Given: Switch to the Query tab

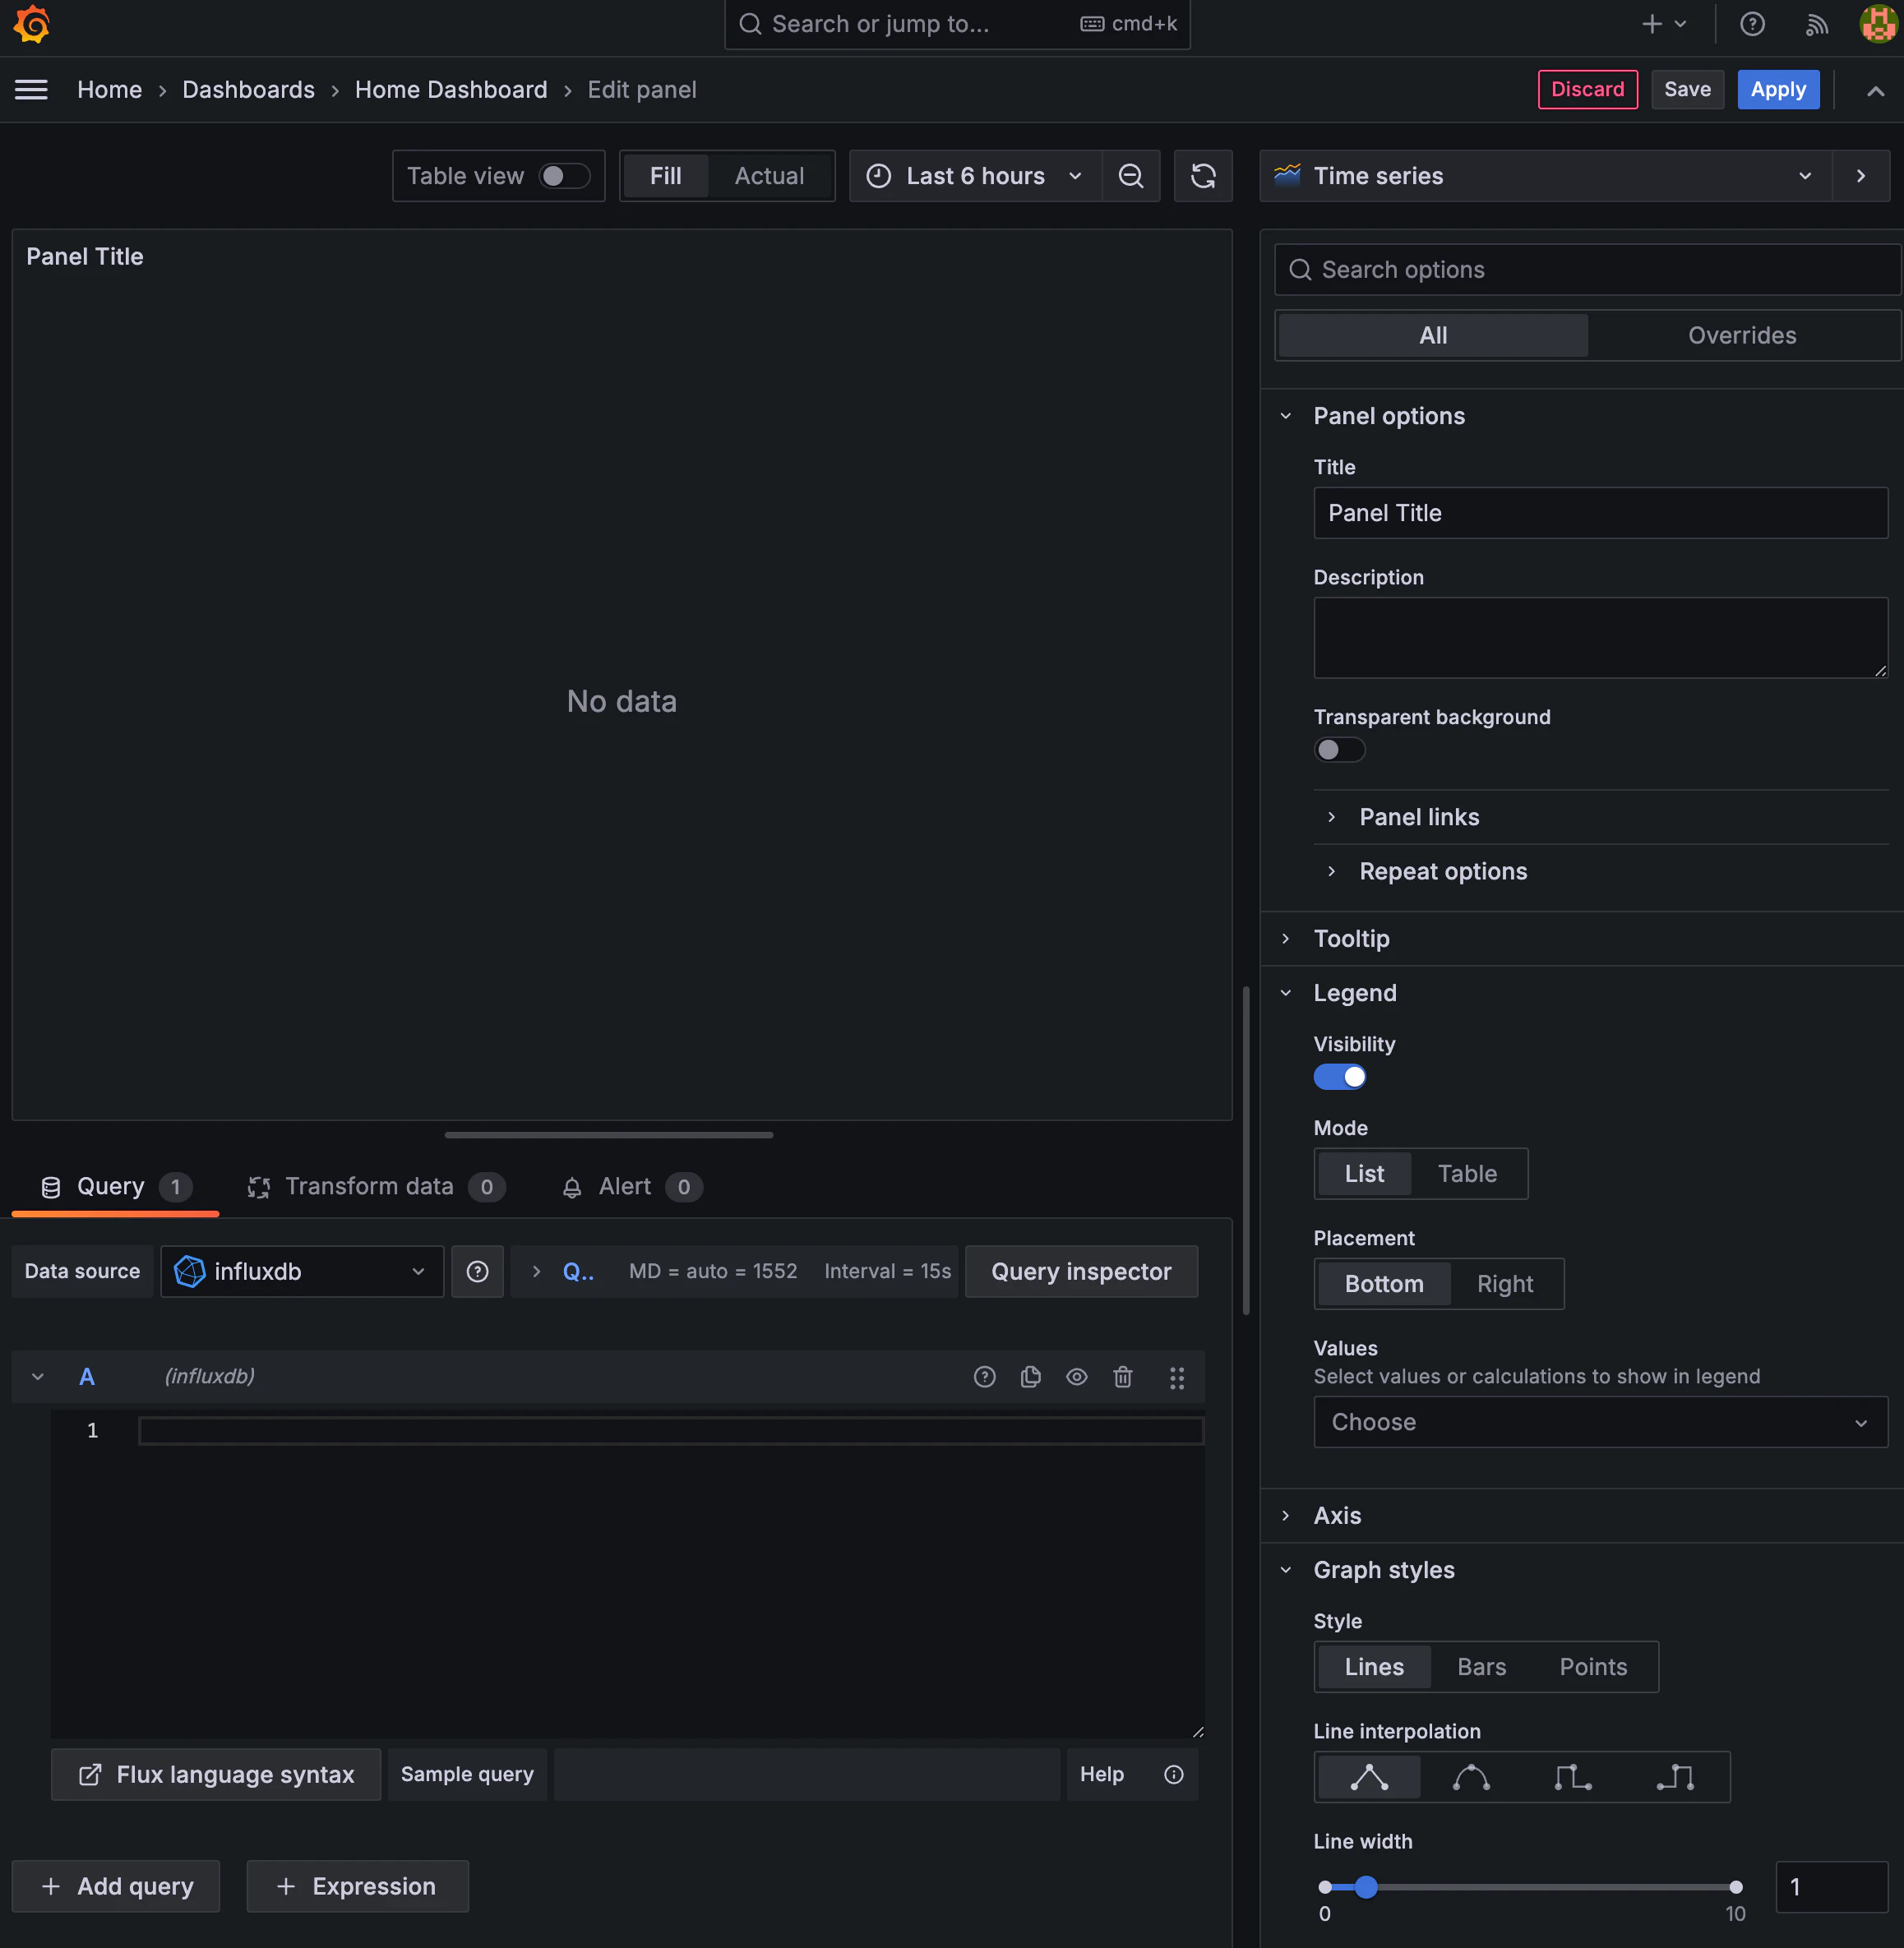Looking at the screenshot, I should [115, 1187].
